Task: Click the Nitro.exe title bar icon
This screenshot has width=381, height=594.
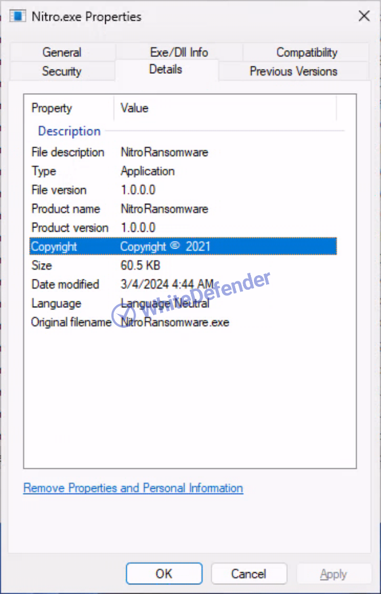Action: tap(18, 16)
